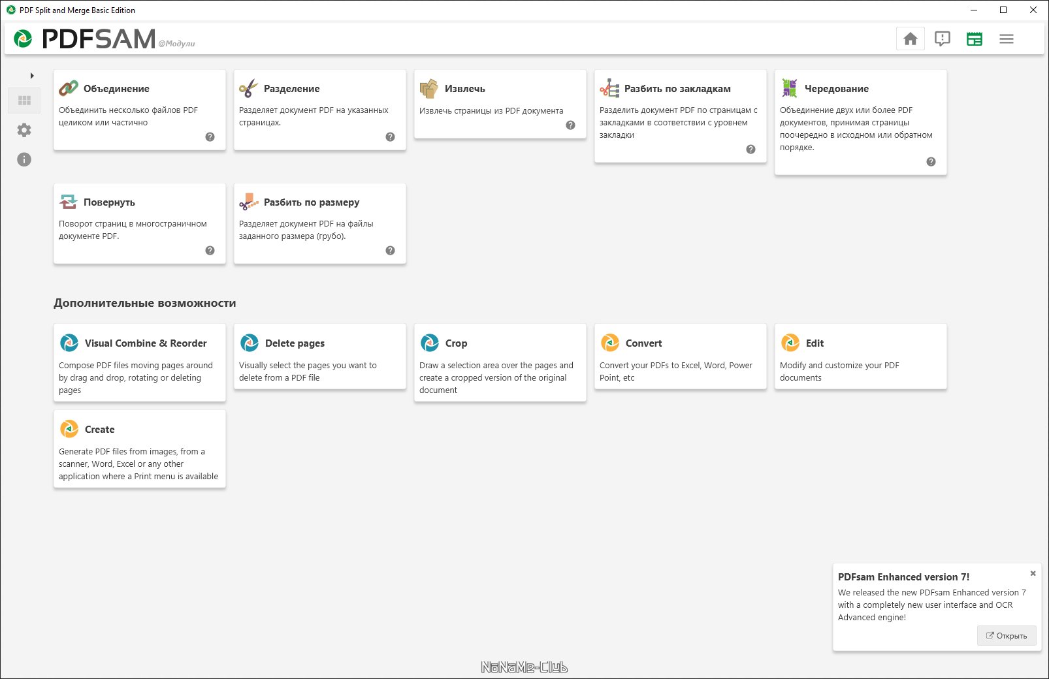Screen dimensions: 1049x679
Task: Open the Edit title
Action: click(x=815, y=343)
